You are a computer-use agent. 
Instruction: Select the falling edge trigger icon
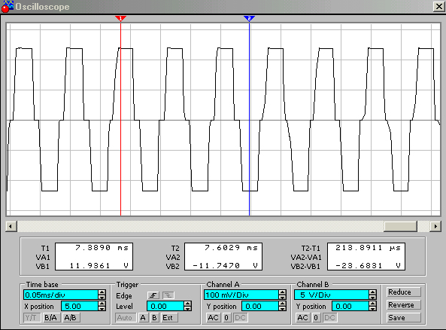coord(168,295)
